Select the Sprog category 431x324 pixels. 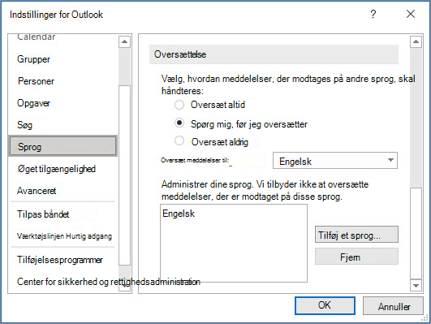[62, 146]
